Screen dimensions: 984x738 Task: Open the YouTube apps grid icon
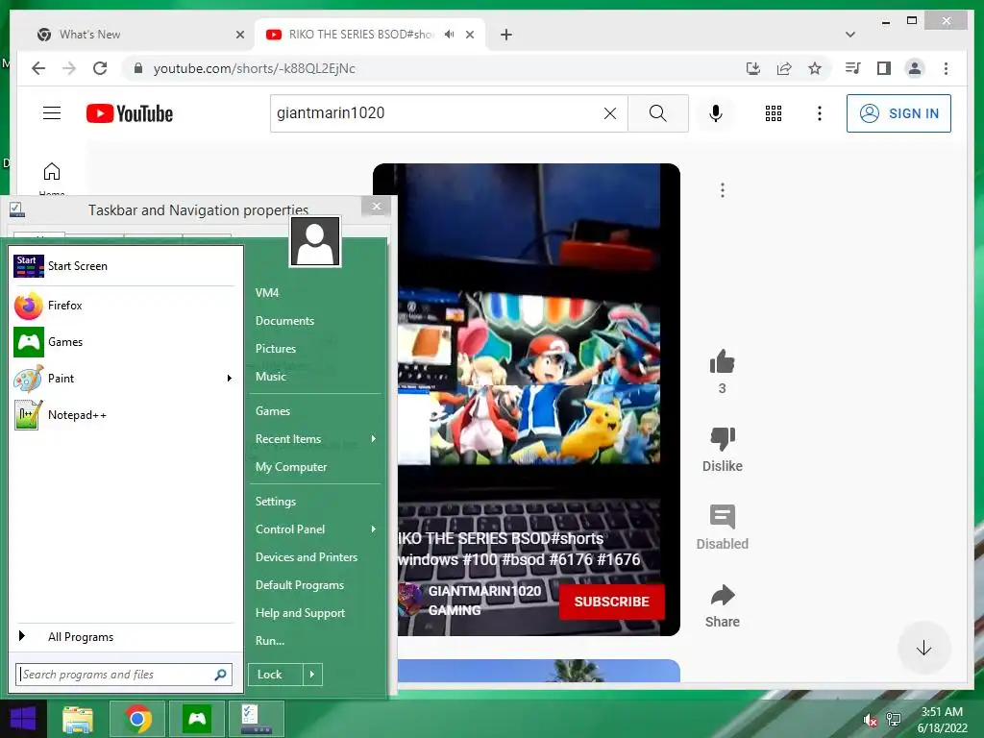774,113
